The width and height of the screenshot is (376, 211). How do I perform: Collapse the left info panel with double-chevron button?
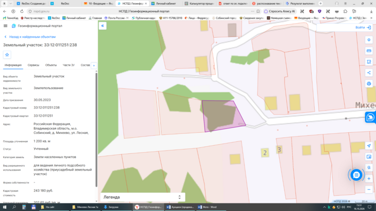click(x=103, y=26)
